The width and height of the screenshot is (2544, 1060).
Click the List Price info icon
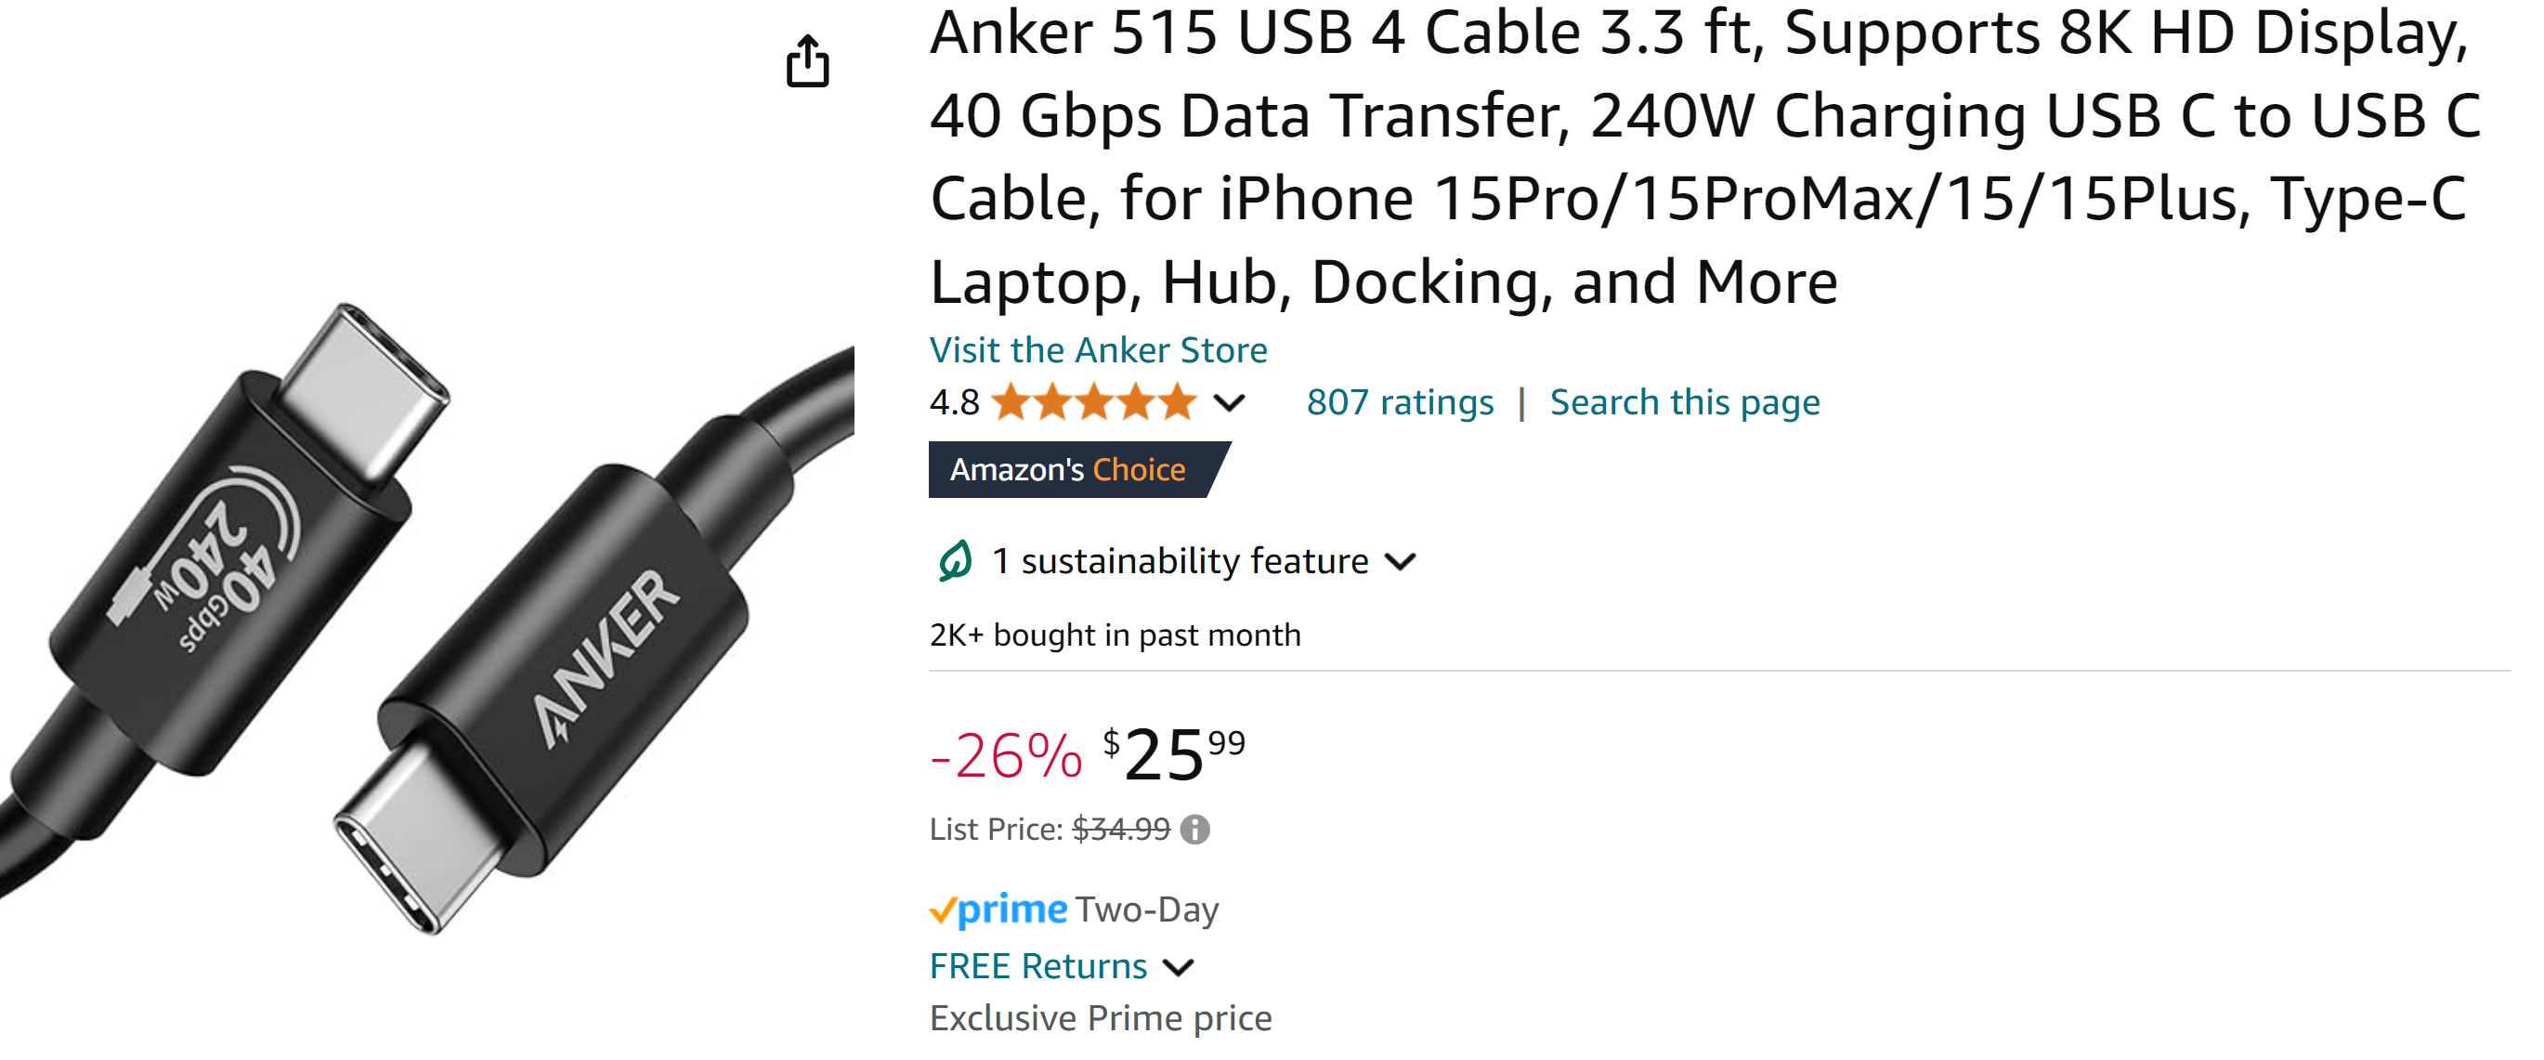click(x=1195, y=830)
